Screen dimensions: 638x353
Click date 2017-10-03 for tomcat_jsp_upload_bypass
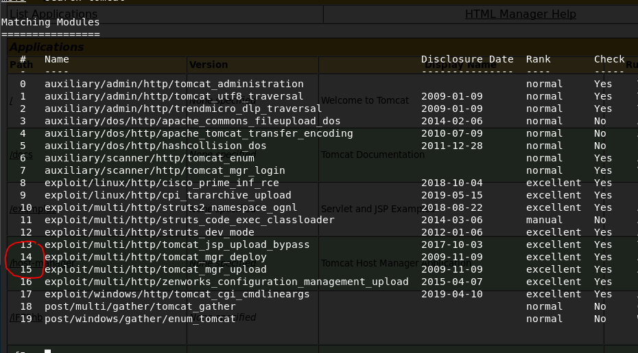[x=451, y=244]
